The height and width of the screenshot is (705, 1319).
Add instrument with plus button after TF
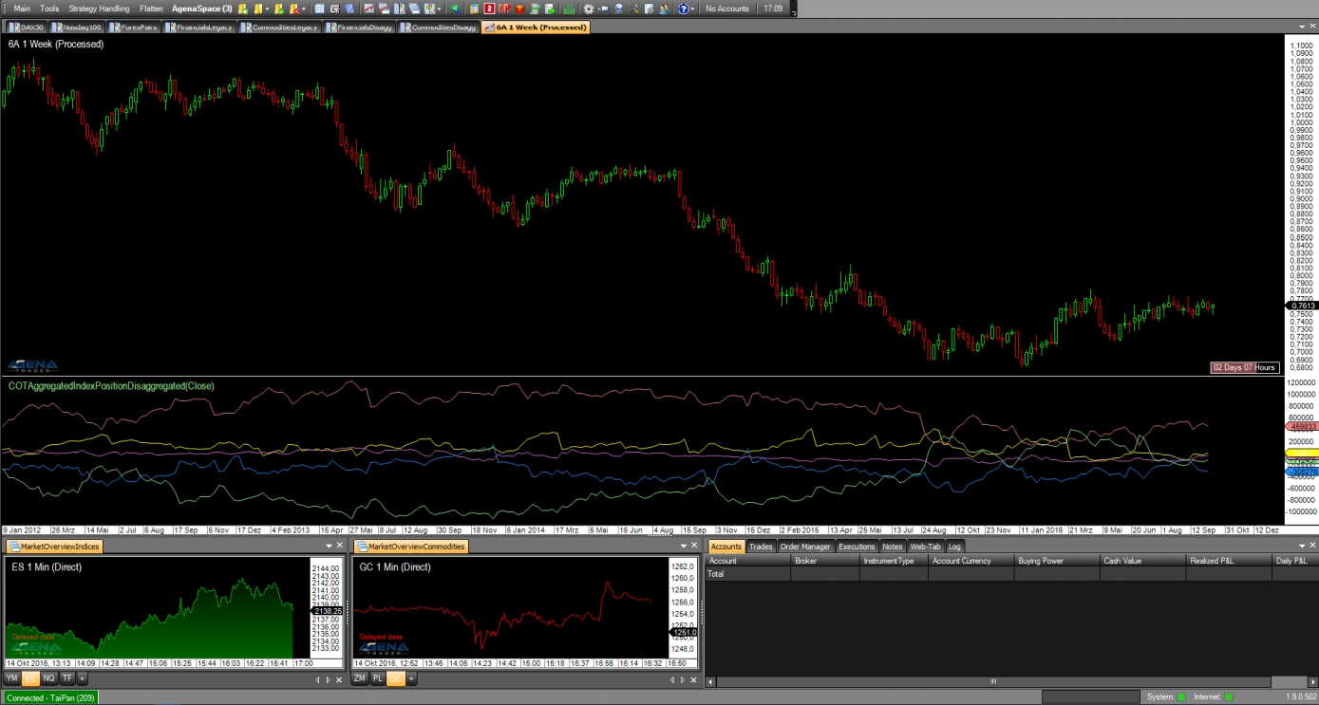tap(83, 678)
